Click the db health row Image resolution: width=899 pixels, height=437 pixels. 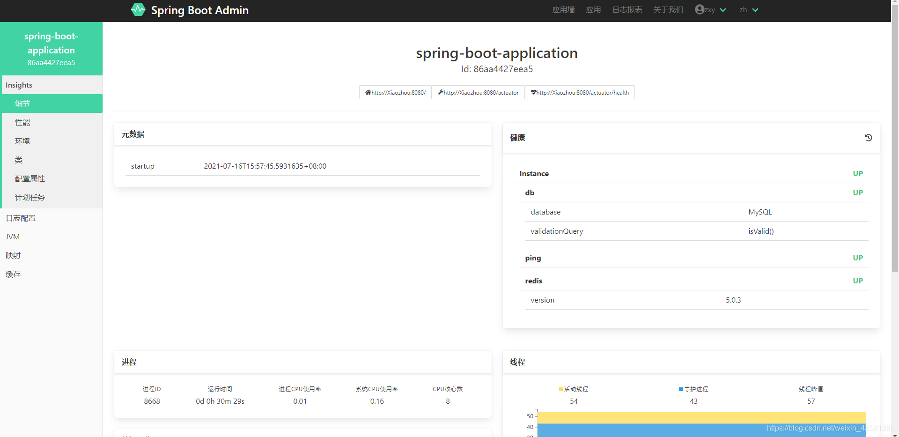tap(694, 193)
